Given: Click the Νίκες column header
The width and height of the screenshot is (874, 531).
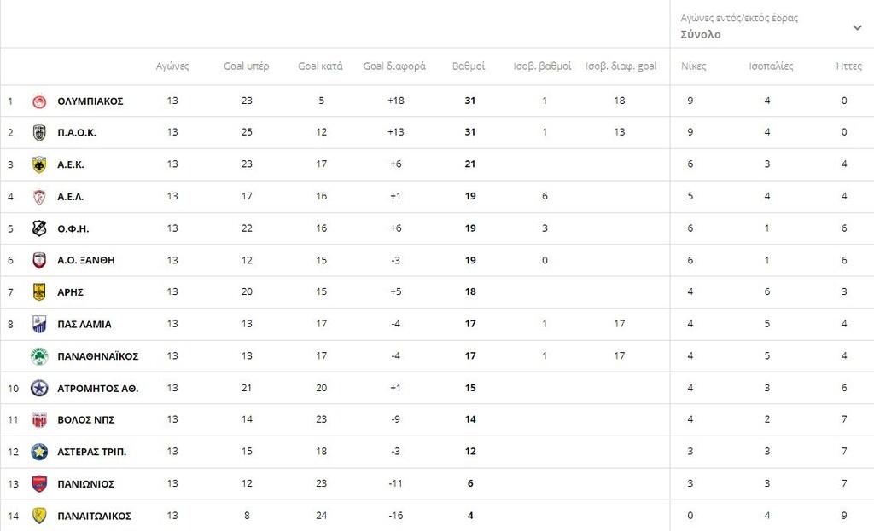Looking at the screenshot, I should pyautogui.click(x=693, y=66).
